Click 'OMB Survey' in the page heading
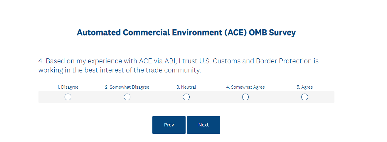 coord(272,33)
